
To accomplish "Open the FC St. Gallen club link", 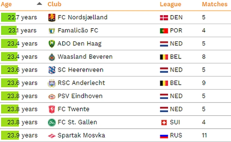I will (77, 122).
